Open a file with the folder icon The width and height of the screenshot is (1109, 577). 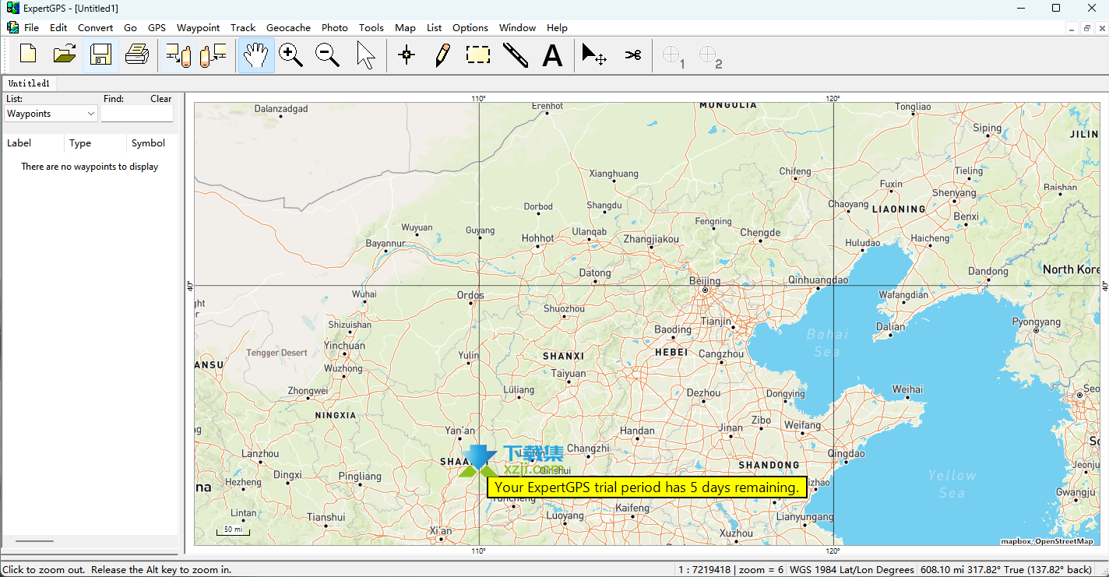[65, 55]
